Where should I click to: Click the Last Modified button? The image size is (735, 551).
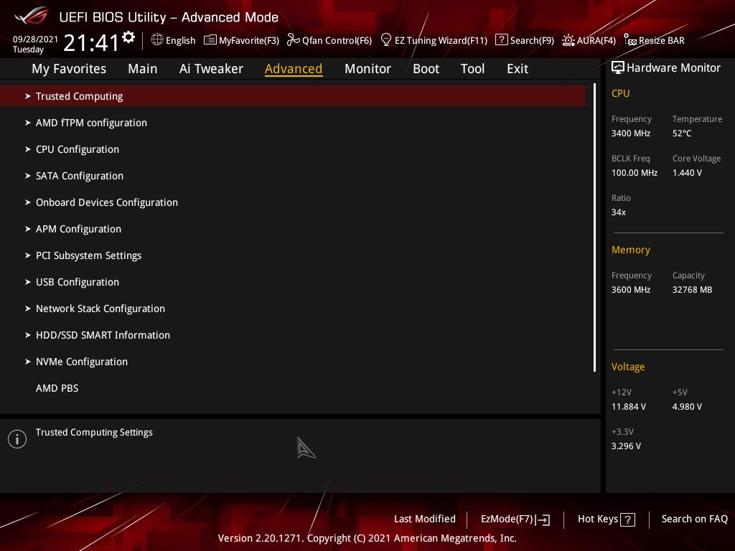(424, 519)
